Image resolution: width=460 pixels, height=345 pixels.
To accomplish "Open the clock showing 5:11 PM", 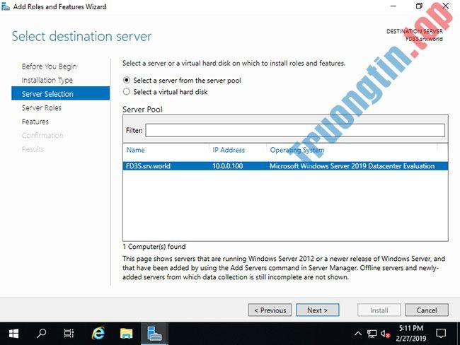I will (410, 333).
